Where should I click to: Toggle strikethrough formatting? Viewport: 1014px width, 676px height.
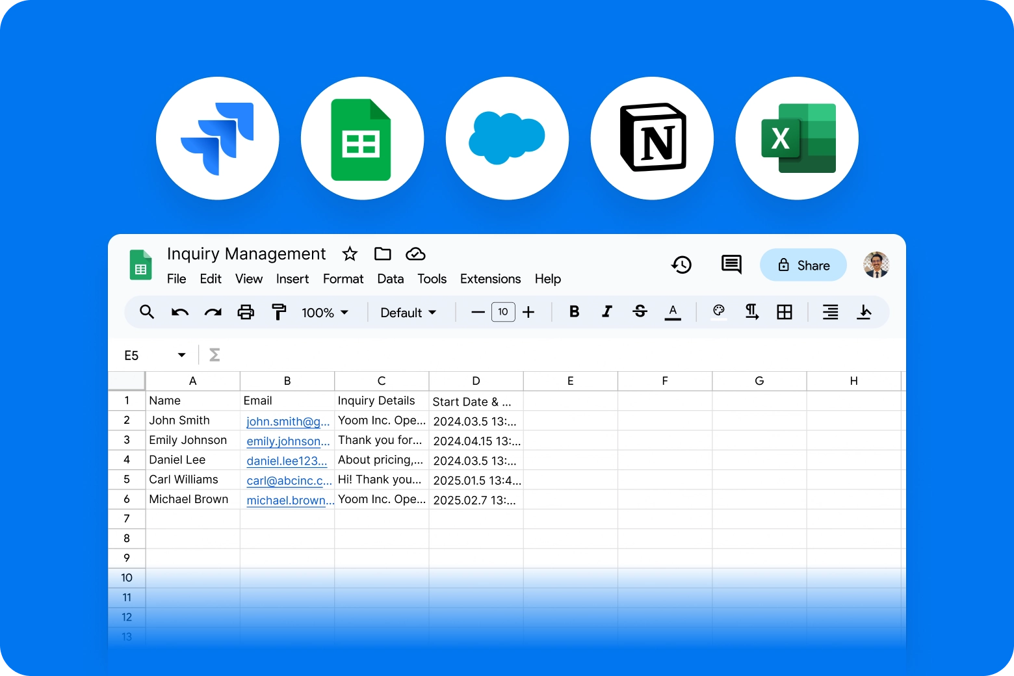click(640, 312)
